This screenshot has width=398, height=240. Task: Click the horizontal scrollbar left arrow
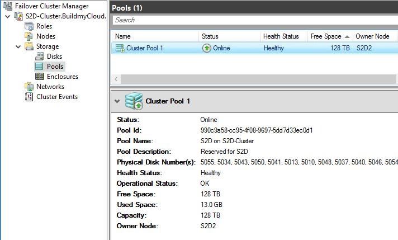tap(116, 79)
